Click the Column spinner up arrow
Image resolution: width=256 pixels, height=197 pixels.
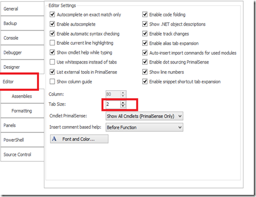point(123,92)
